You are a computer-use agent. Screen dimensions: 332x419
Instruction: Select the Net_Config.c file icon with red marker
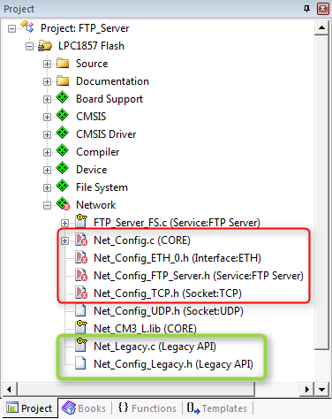click(x=81, y=240)
